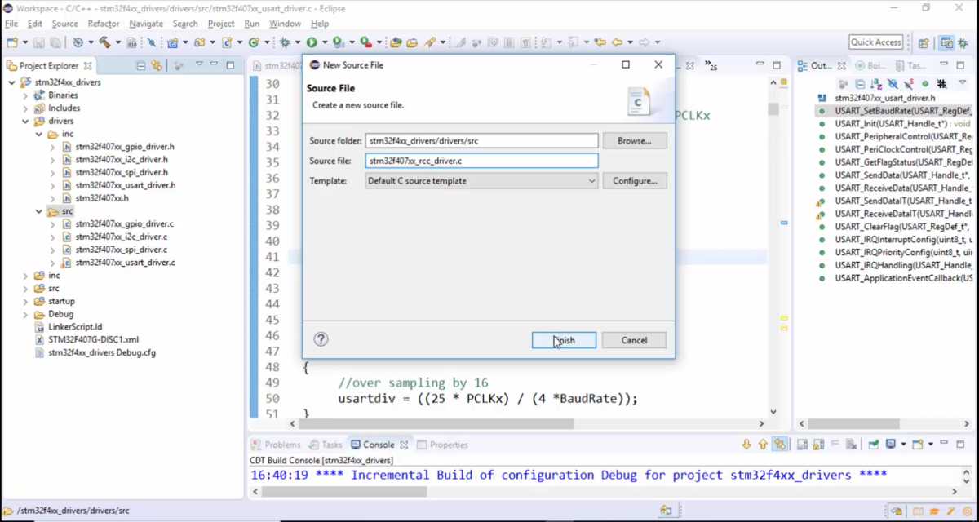Select the C/C++ perspective icon
979x522 pixels.
pos(946,42)
